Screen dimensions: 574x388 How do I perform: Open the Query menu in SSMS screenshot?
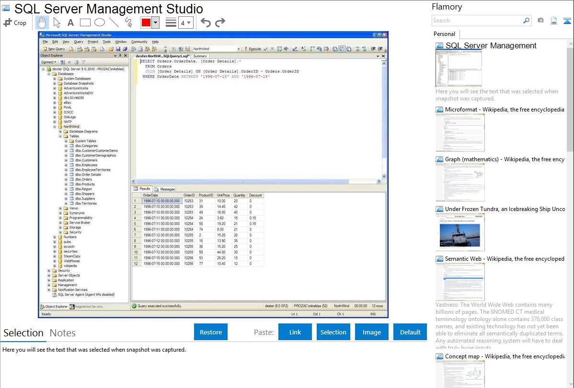pos(79,42)
